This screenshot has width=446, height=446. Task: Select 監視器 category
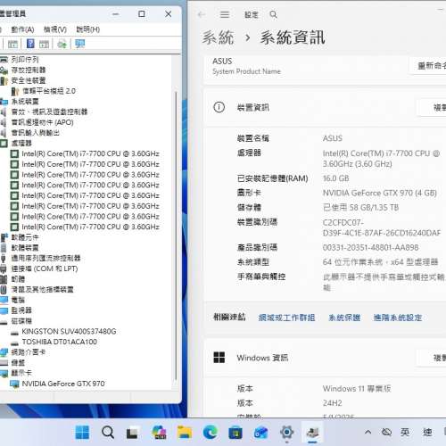[21, 310]
